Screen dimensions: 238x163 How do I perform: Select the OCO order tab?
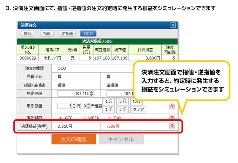click(x=88, y=33)
